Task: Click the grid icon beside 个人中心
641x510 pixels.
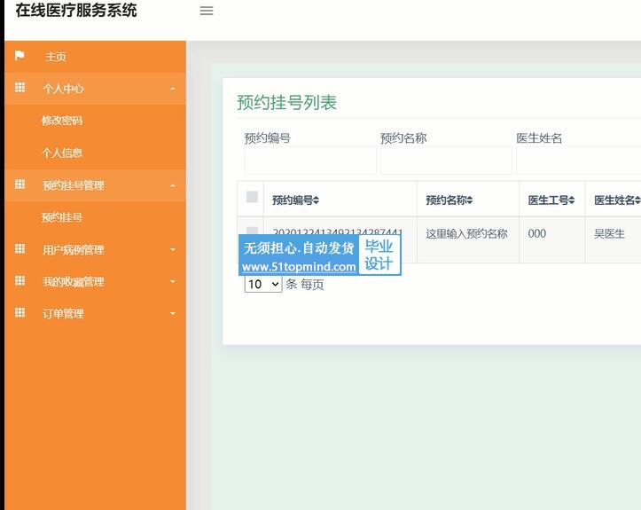Action: 20,89
